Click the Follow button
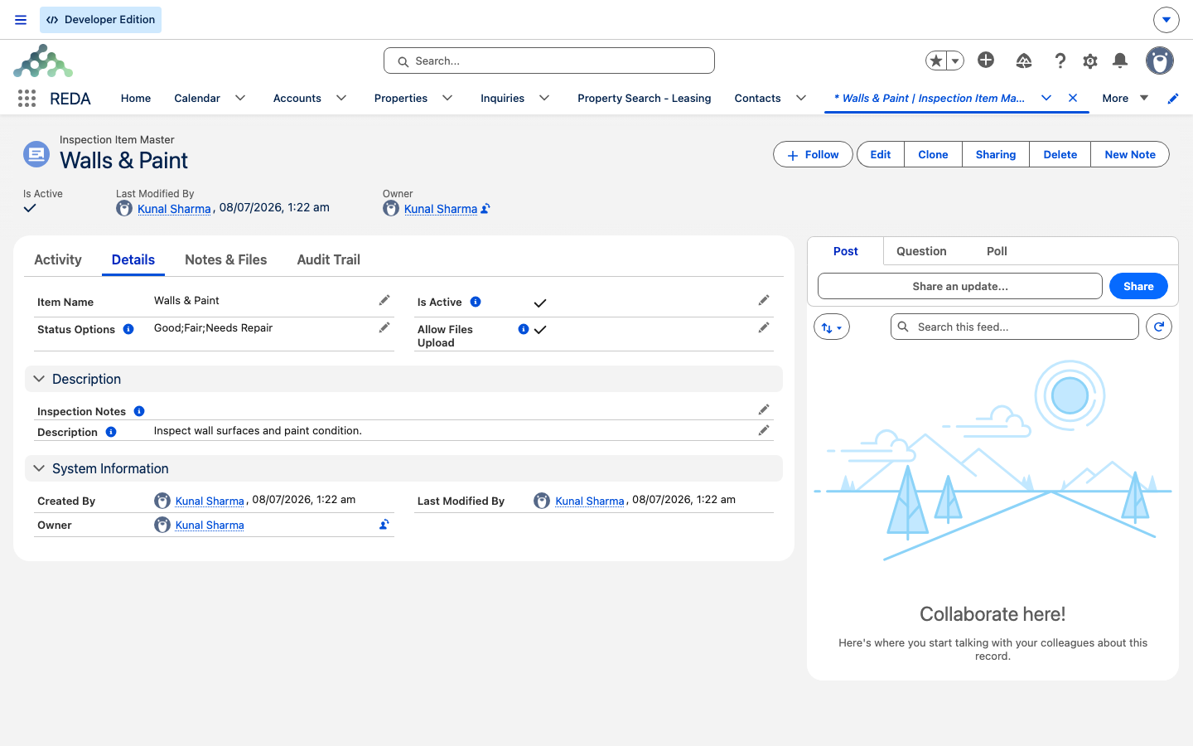This screenshot has width=1193, height=746. [x=813, y=154]
